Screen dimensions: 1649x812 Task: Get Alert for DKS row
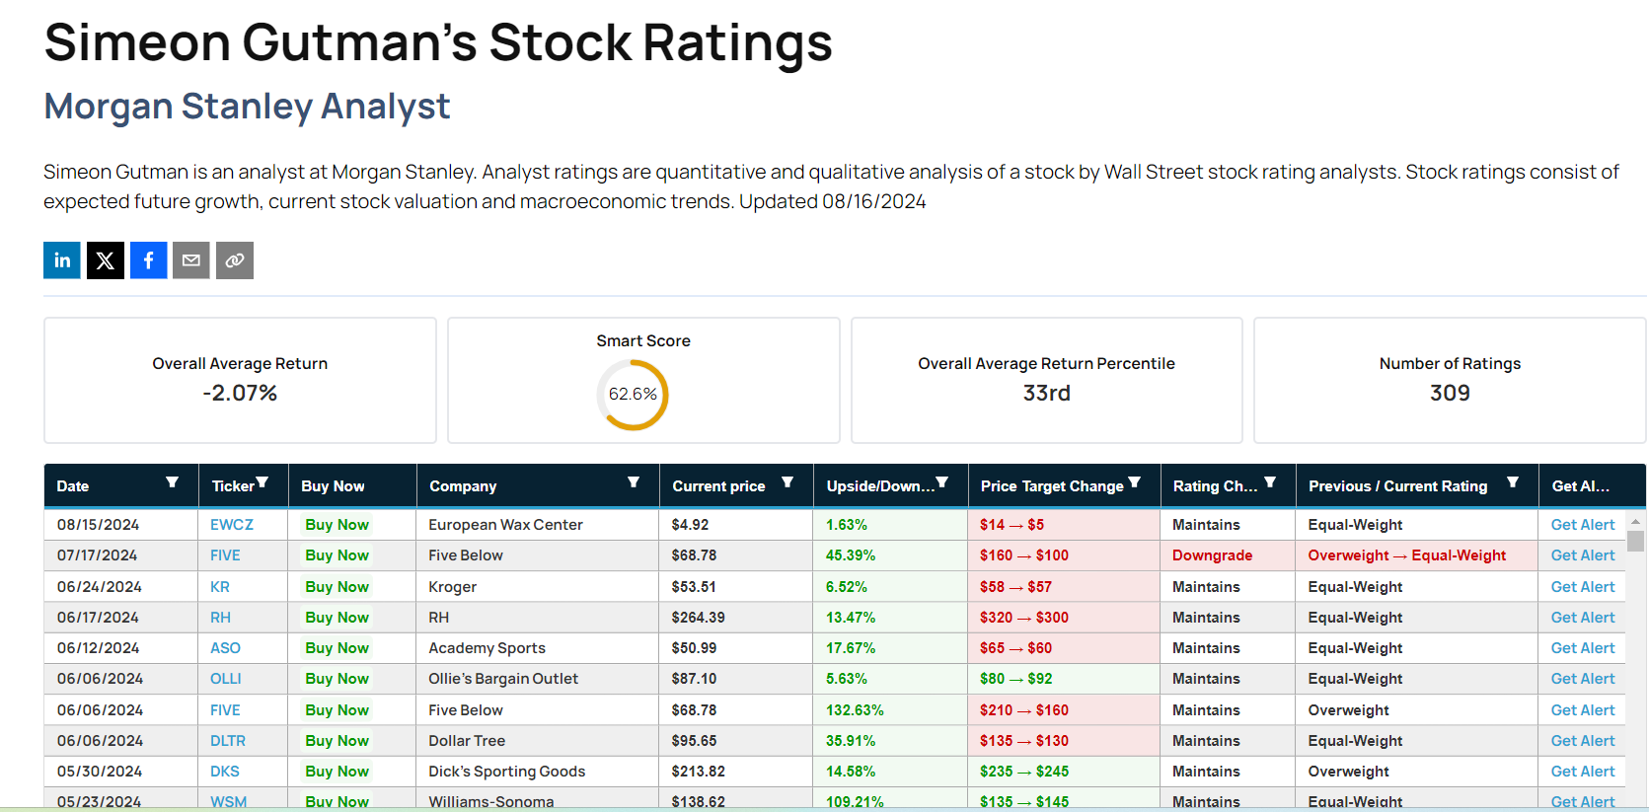point(1583,772)
